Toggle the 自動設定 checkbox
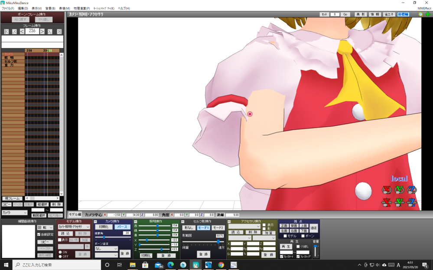Screen dimensions: 433x270 click(x=39, y=235)
